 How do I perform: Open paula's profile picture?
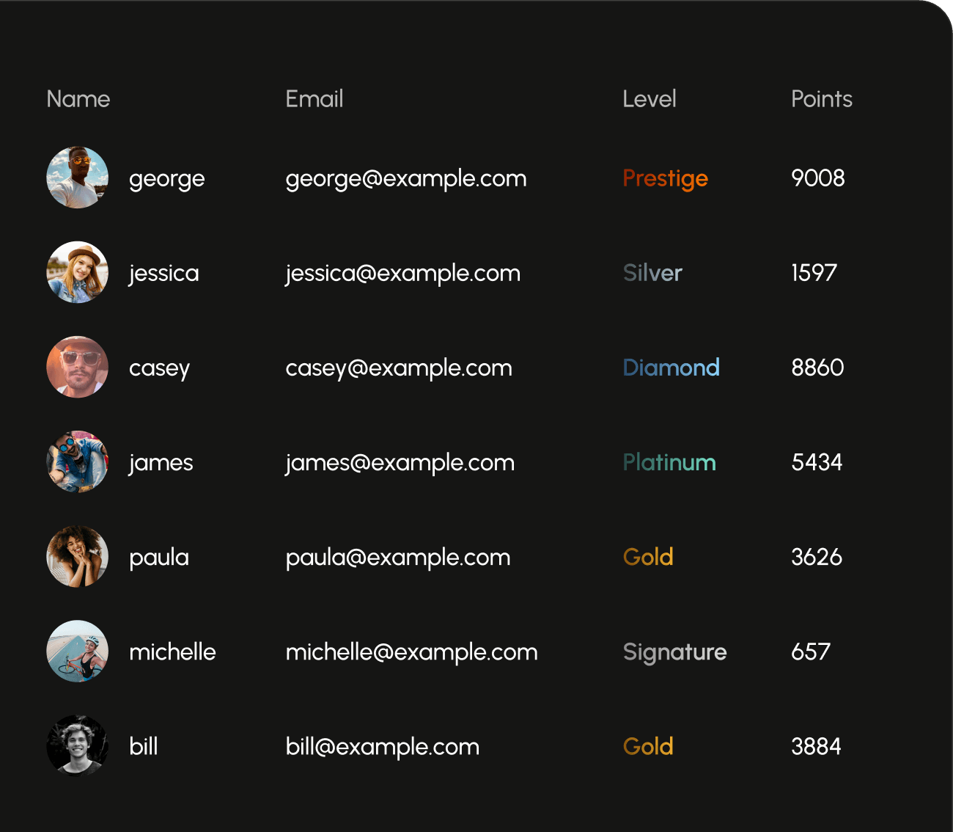coord(77,556)
